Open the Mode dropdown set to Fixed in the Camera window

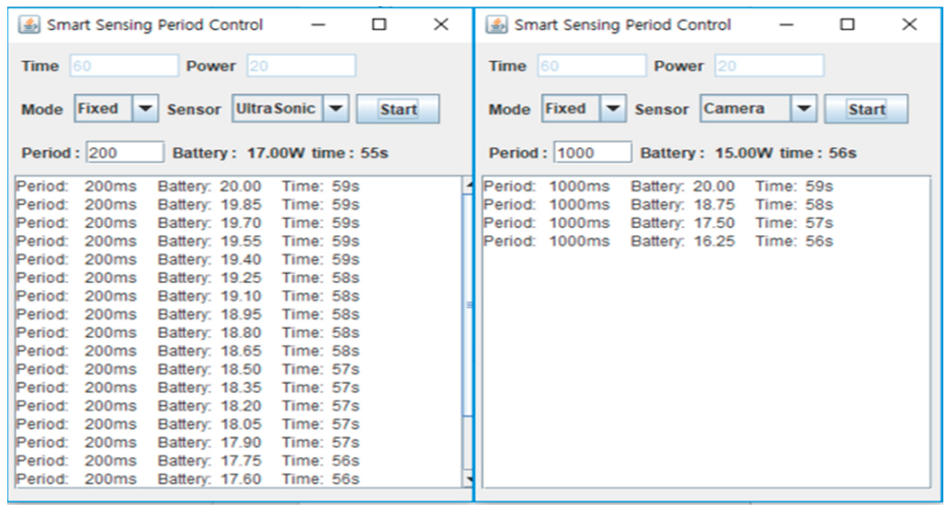coord(584,108)
